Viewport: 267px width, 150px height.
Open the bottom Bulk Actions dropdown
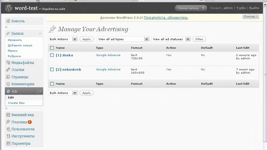point(63,93)
